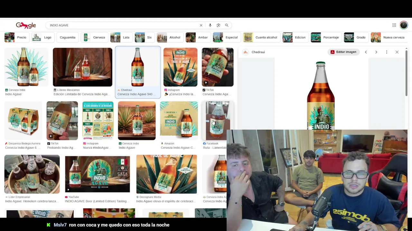
Task: Select the Cuanto alcohol filter chip
Action: click(x=261, y=38)
